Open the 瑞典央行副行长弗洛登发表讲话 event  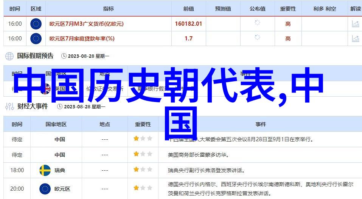click(x=206, y=170)
